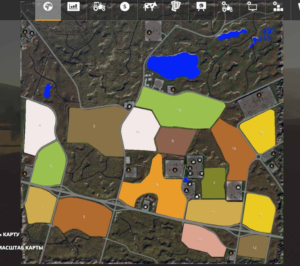Click the fuel station icon beside field 14
Screen dimensions: 300x266
[x=130, y=106]
